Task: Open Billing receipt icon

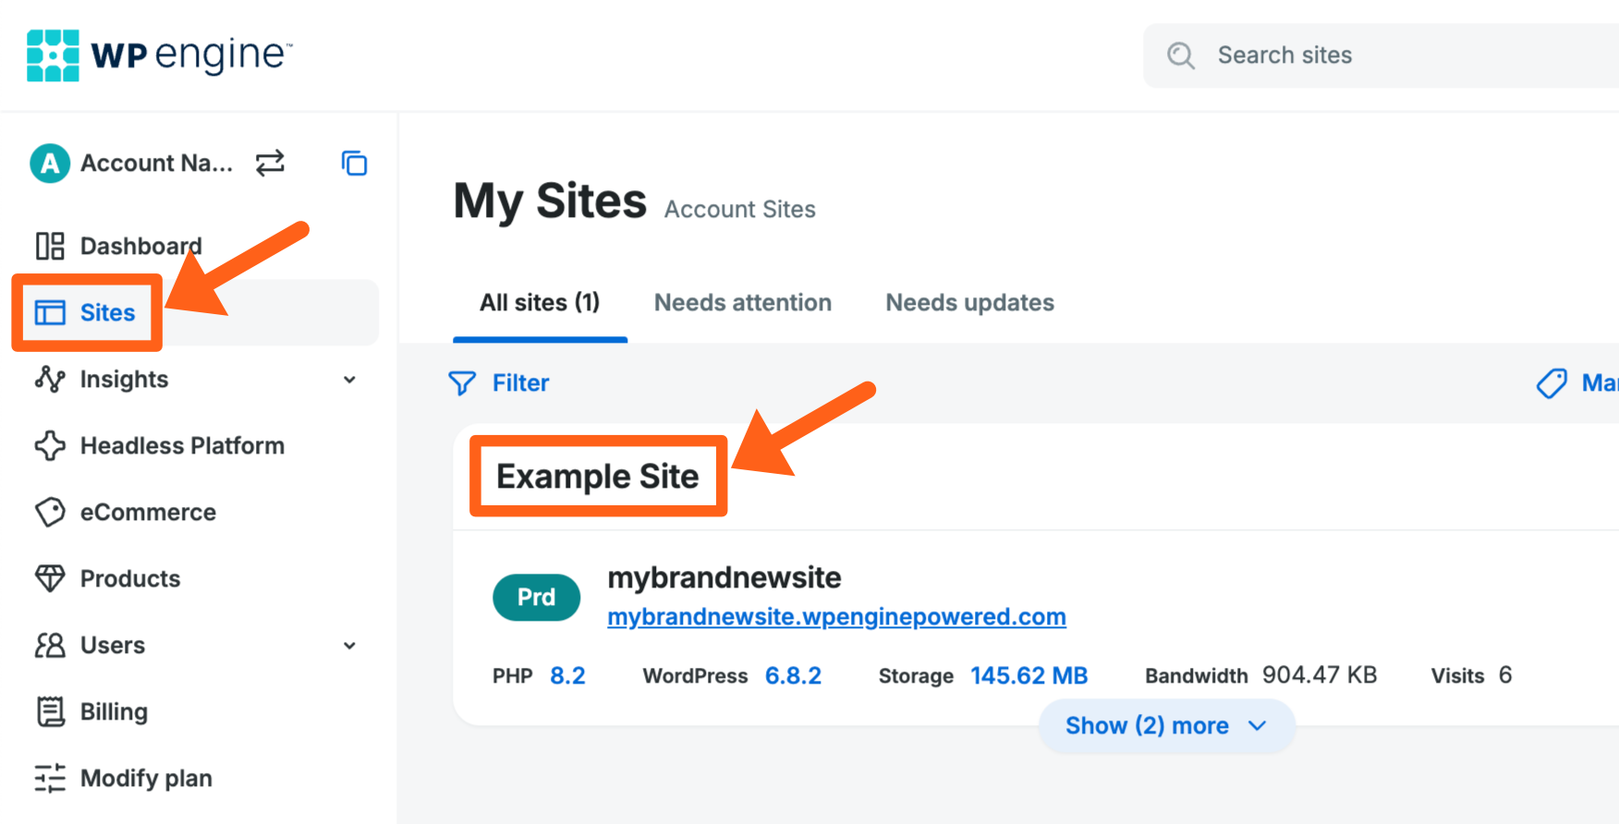Action: (x=50, y=712)
